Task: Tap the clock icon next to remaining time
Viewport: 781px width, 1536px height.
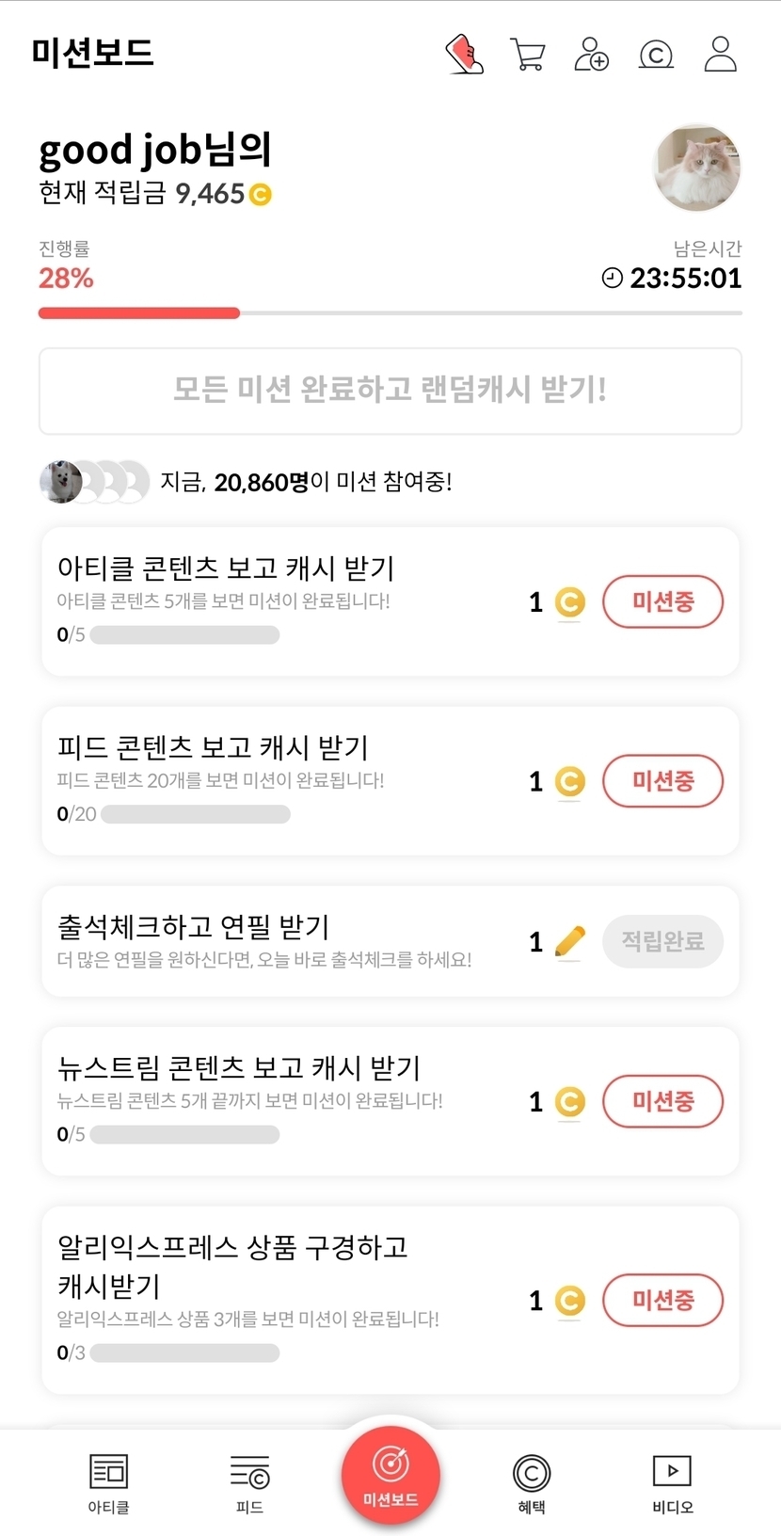Action: tap(613, 278)
